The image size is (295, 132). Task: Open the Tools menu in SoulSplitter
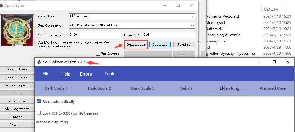110,74
